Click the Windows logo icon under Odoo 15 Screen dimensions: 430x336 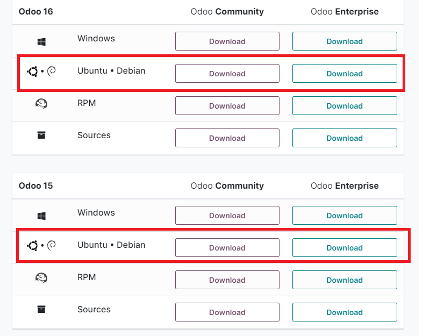(41, 216)
